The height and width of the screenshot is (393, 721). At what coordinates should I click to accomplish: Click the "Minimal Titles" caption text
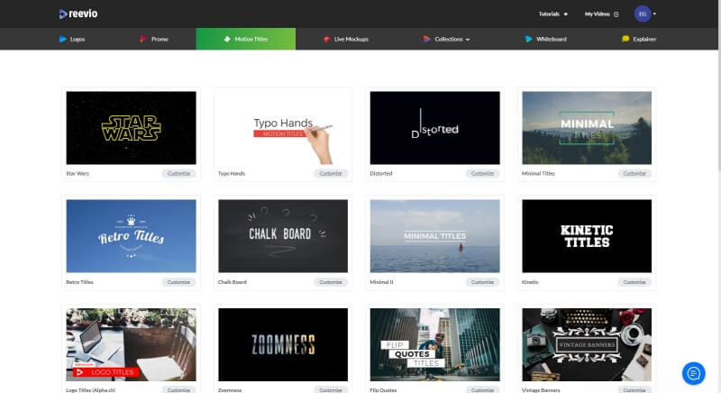click(x=538, y=173)
